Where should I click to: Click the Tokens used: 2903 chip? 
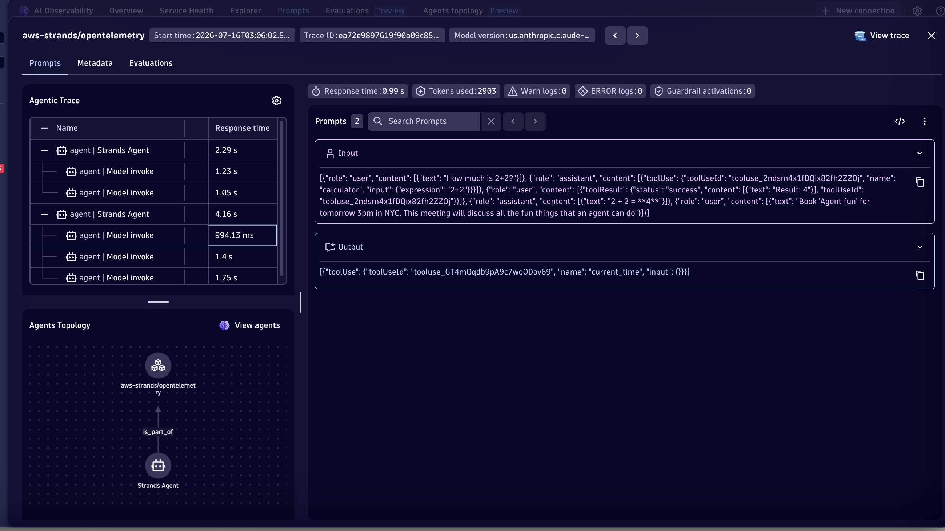[456, 91]
